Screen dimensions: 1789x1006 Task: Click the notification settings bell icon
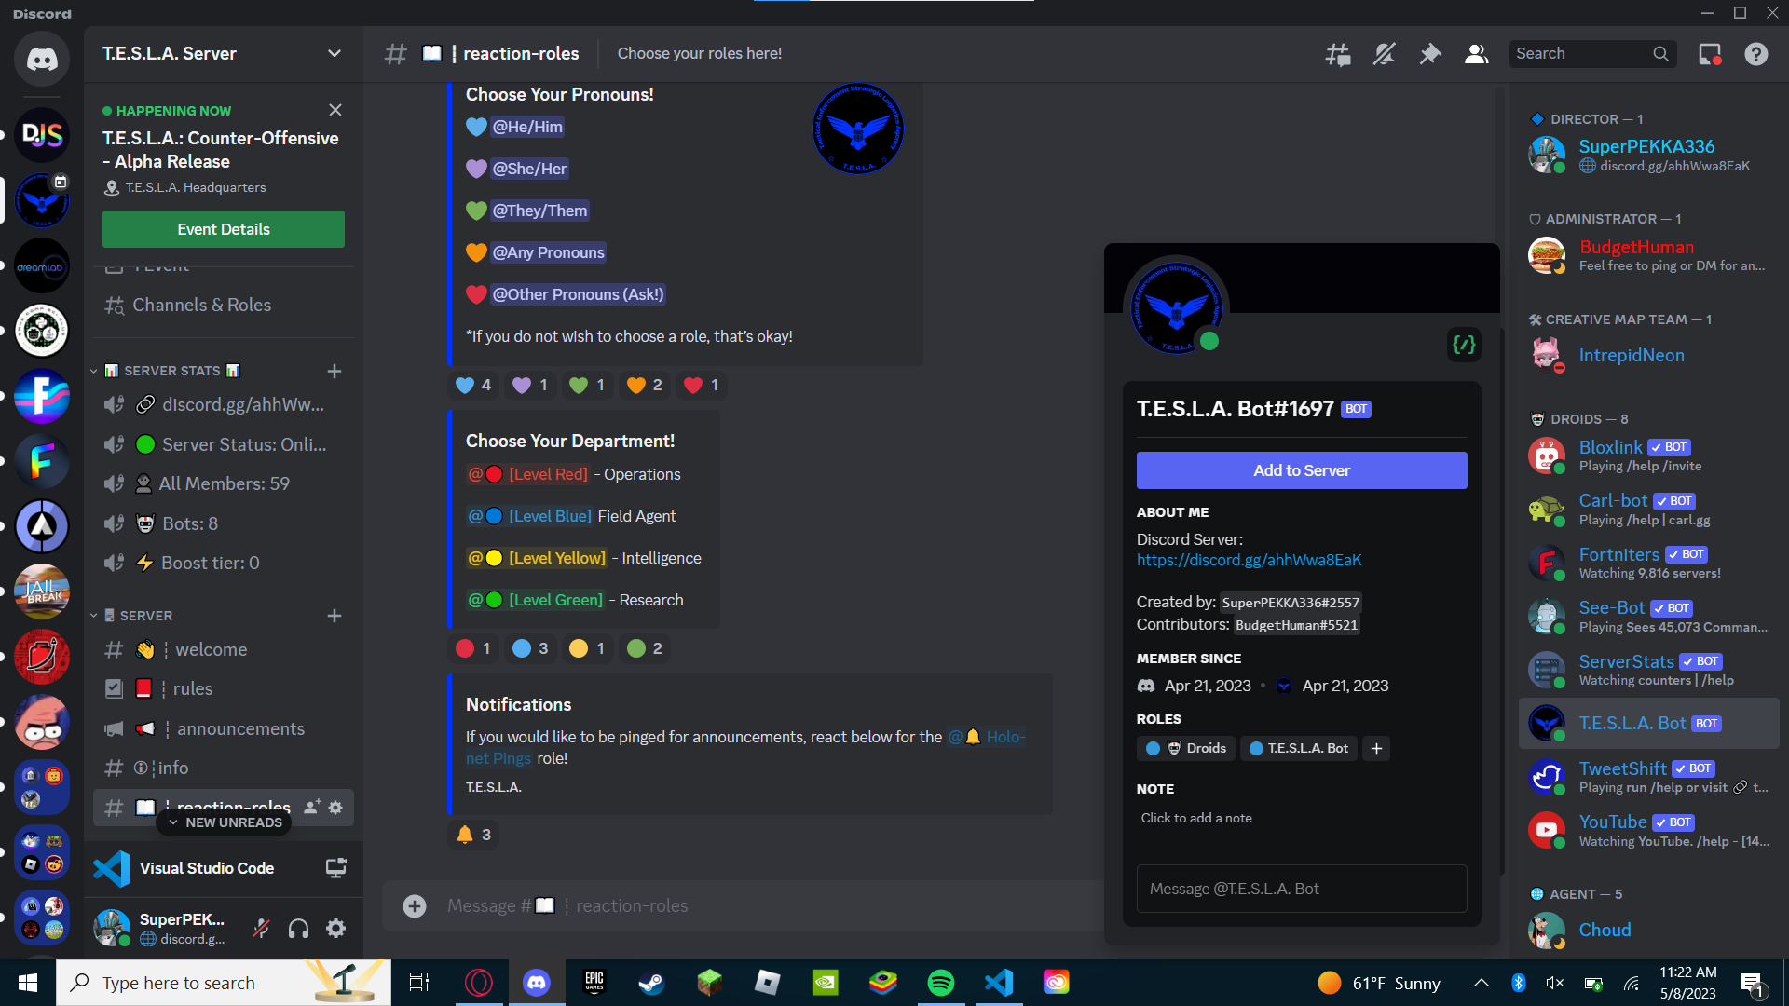pos(1384,54)
